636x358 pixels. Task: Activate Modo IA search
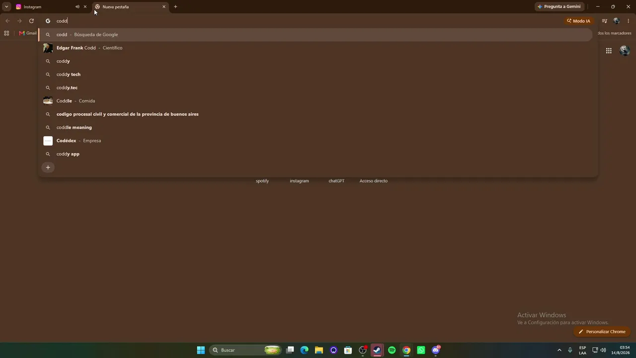579,21
